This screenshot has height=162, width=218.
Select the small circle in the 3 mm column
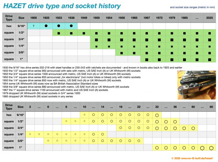point(30,135)
